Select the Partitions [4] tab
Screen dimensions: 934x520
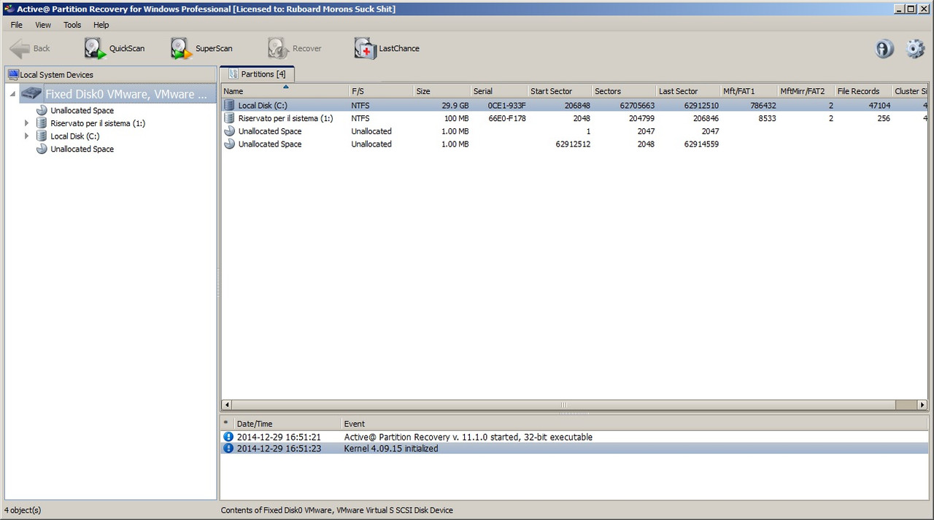click(x=257, y=74)
